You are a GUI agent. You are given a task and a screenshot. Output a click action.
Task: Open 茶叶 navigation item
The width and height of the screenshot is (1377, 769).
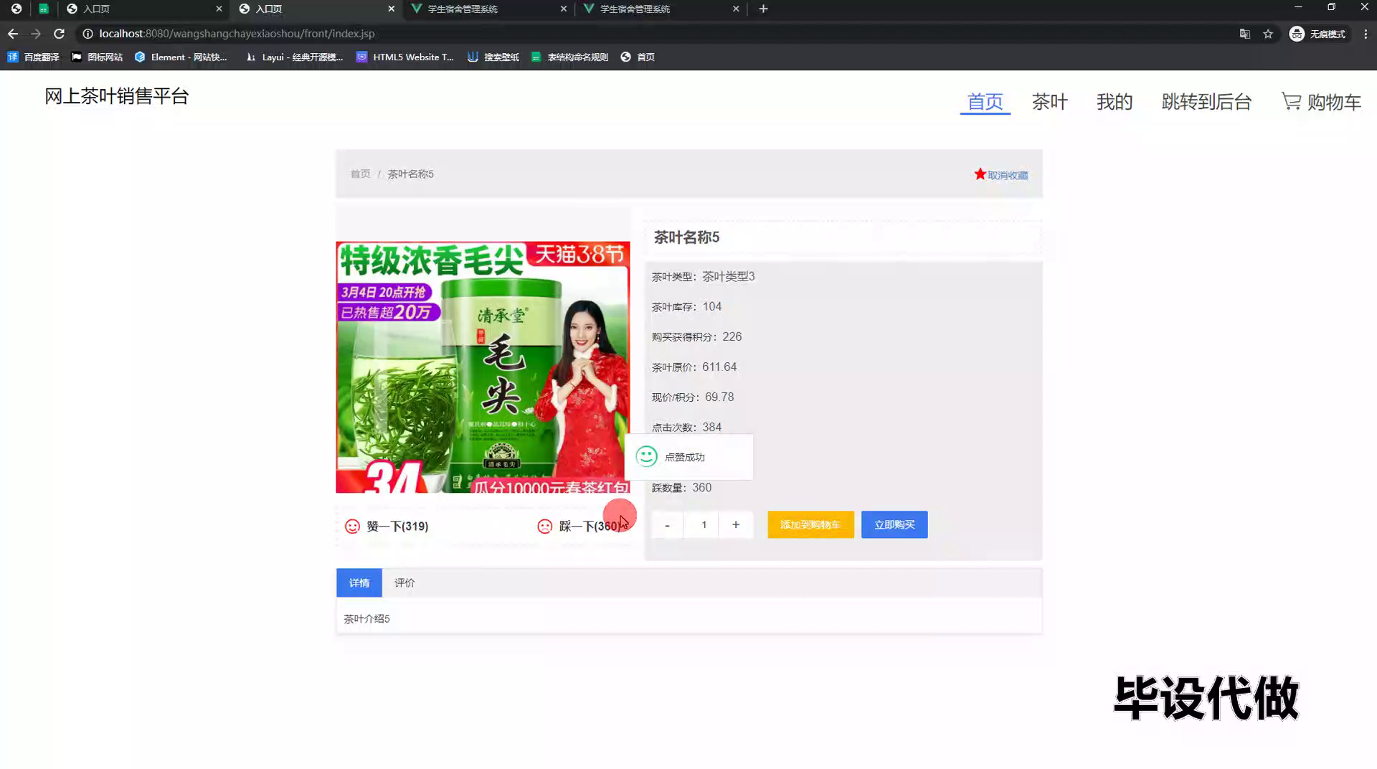click(1050, 102)
